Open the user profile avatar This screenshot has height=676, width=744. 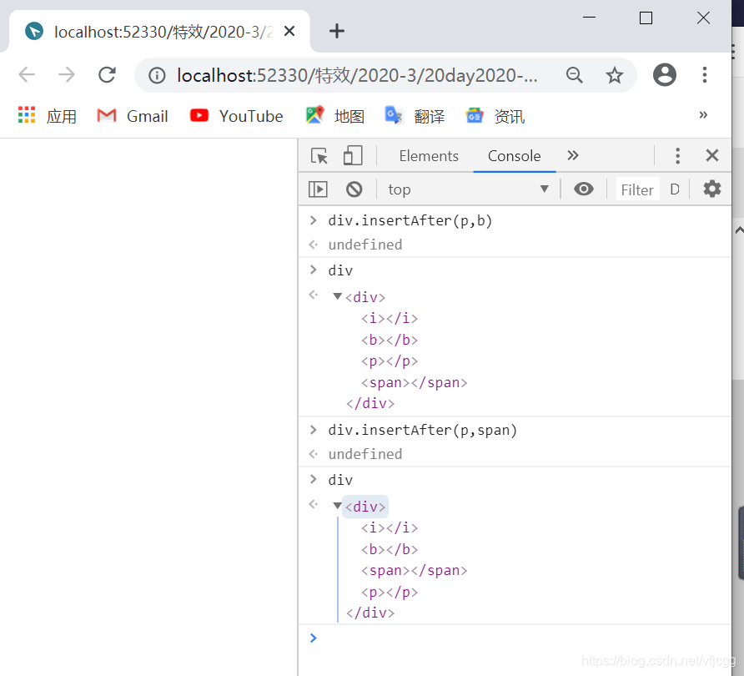[x=664, y=74]
